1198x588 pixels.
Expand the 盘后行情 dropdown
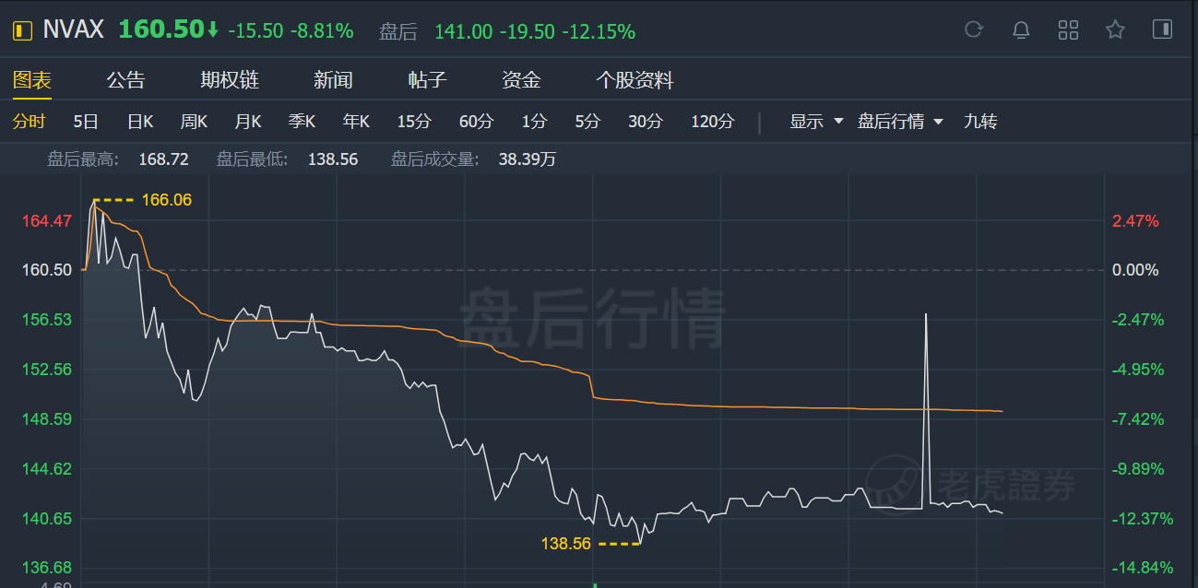[900, 122]
